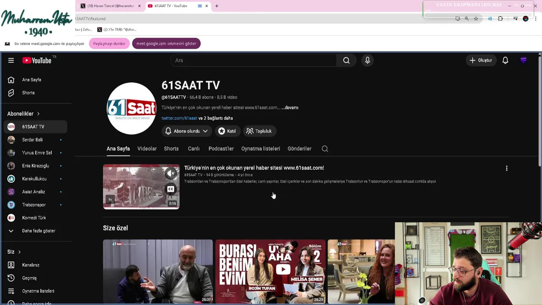This screenshot has height=305, width=542.
Task: Click meet.google.com sekmesini göster button
Action: pos(166,44)
